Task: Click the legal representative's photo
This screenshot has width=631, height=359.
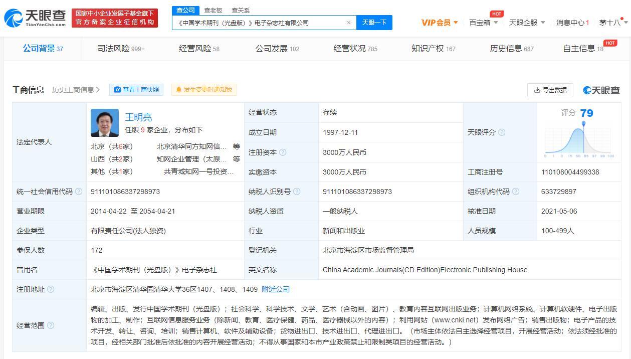Action: coord(105,123)
